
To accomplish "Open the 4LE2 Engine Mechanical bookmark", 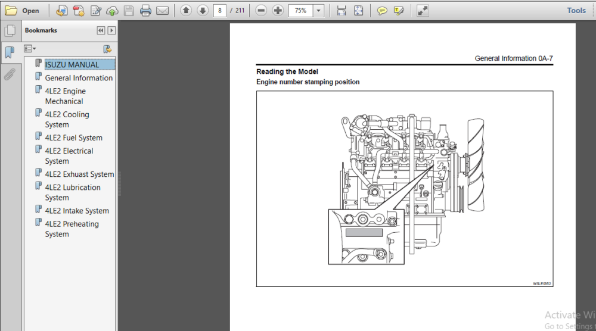I will coord(66,96).
